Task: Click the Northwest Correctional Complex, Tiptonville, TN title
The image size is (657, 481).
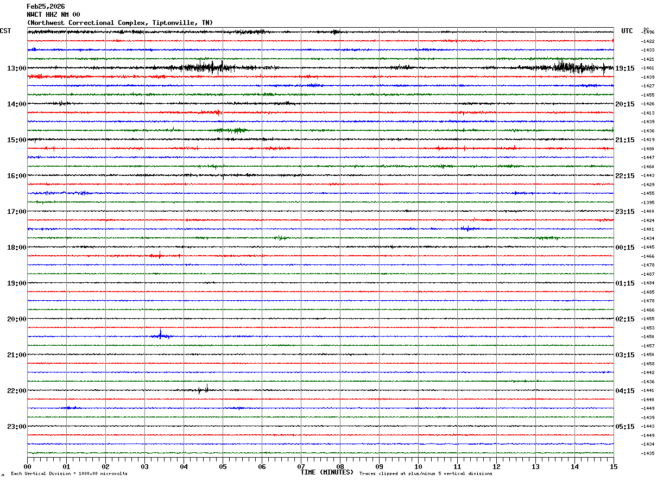Action: 120,23
